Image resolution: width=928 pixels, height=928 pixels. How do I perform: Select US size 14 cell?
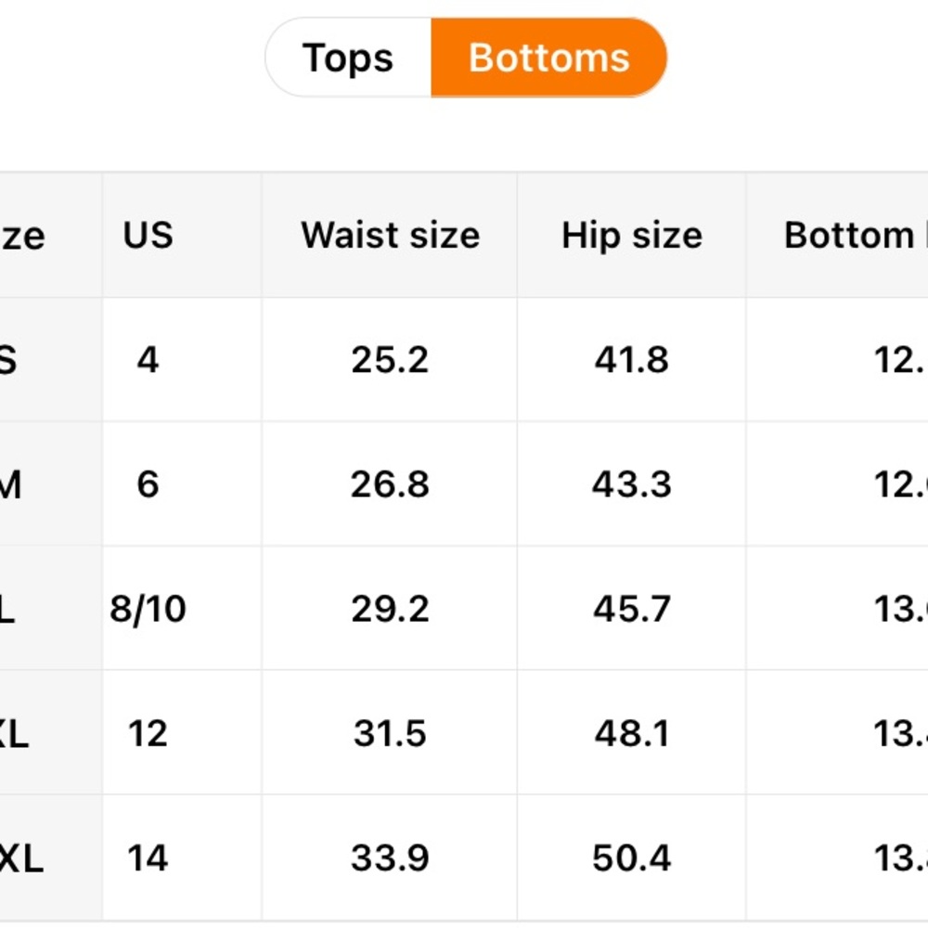[x=148, y=857]
